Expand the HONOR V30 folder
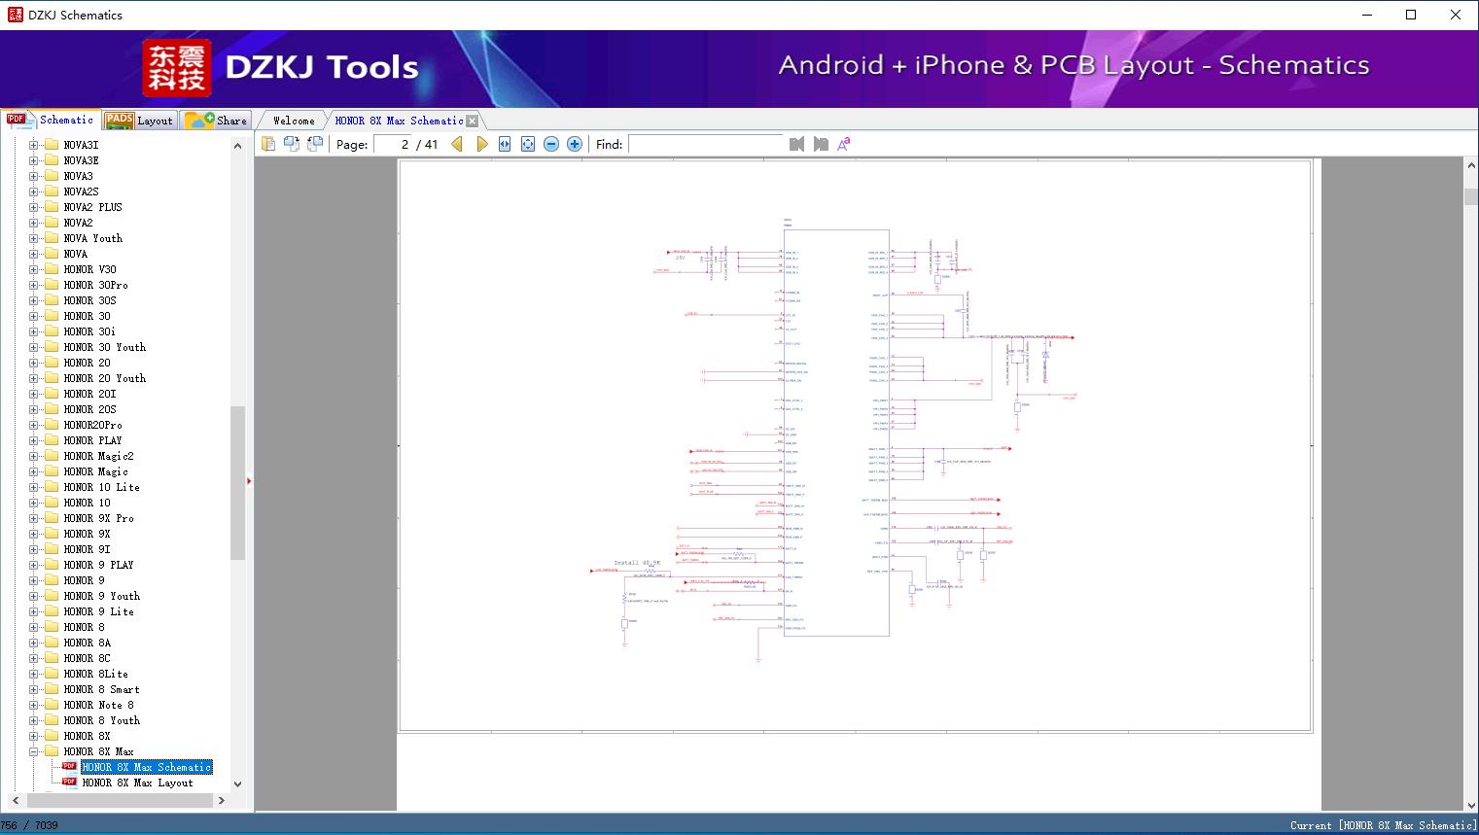This screenshot has width=1479, height=835. click(x=34, y=269)
